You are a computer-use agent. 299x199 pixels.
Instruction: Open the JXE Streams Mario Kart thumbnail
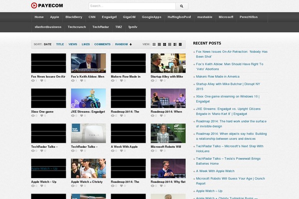tap(89, 99)
